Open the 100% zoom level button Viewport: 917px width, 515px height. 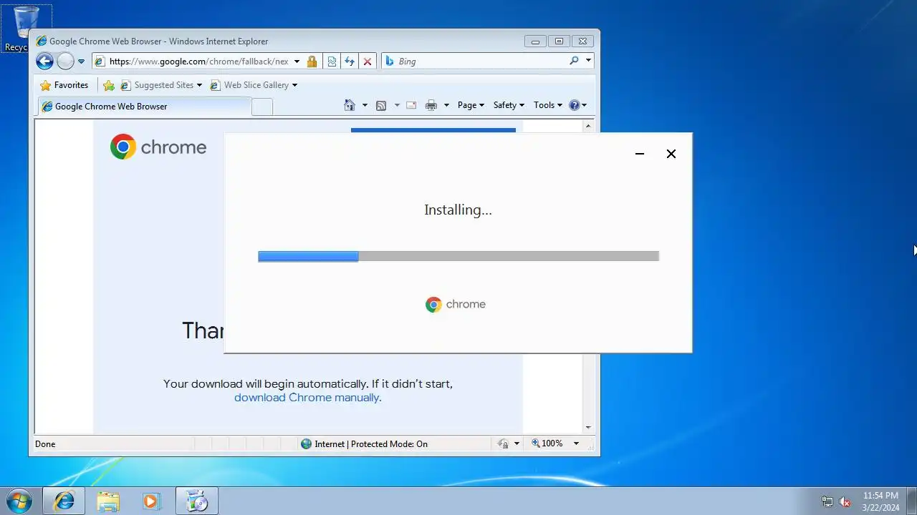pyautogui.click(x=547, y=443)
